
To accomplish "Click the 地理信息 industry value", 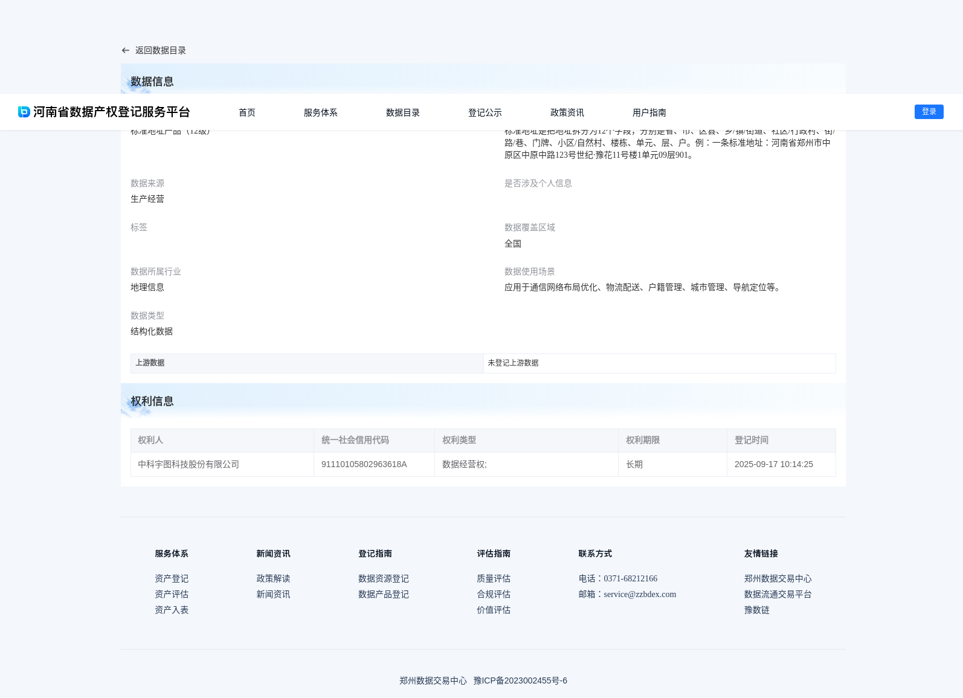I will [x=147, y=288].
